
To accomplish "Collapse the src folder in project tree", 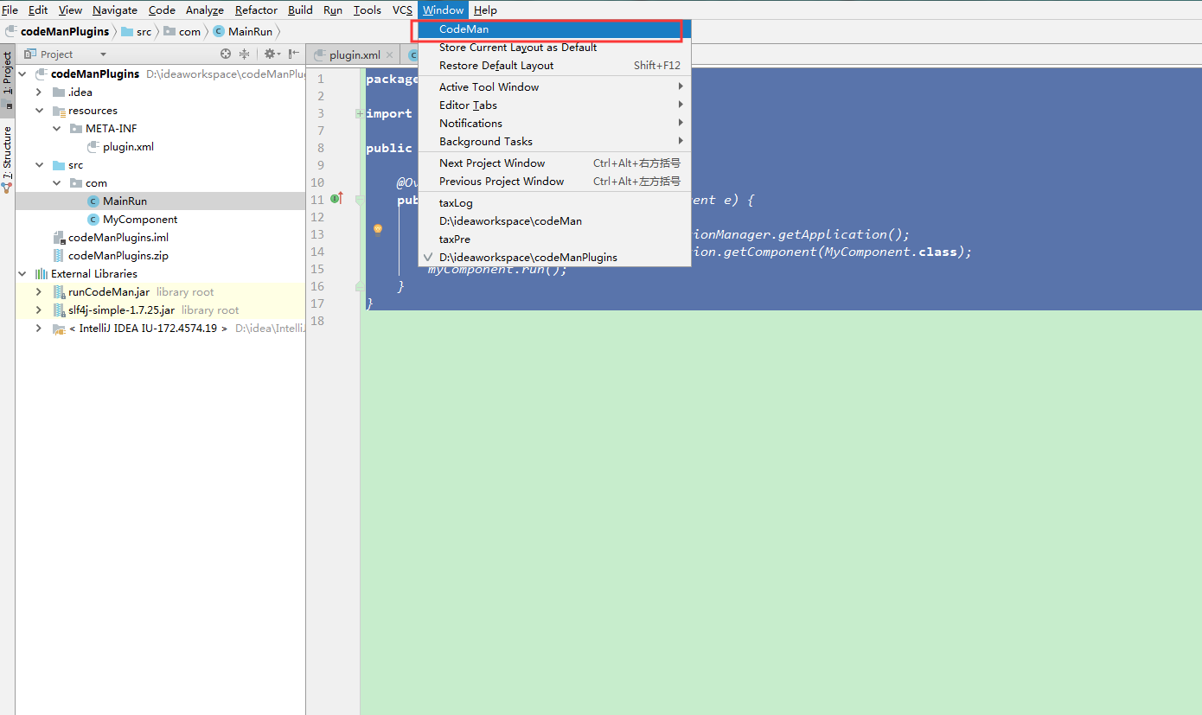I will 40,165.
